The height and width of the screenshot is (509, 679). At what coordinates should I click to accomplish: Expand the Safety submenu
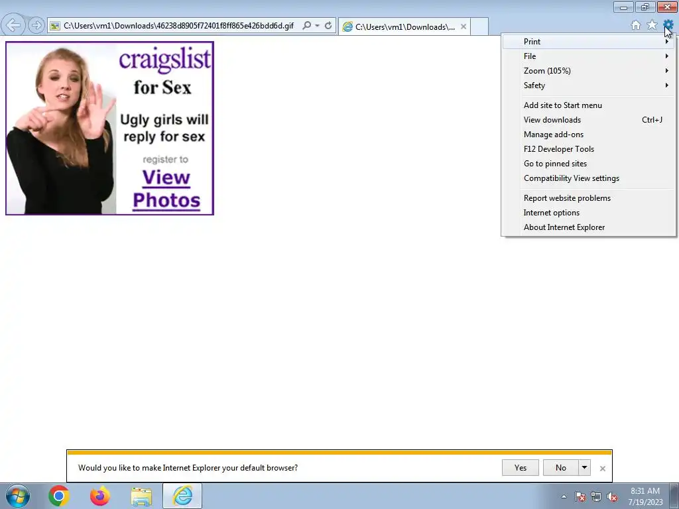[588, 85]
